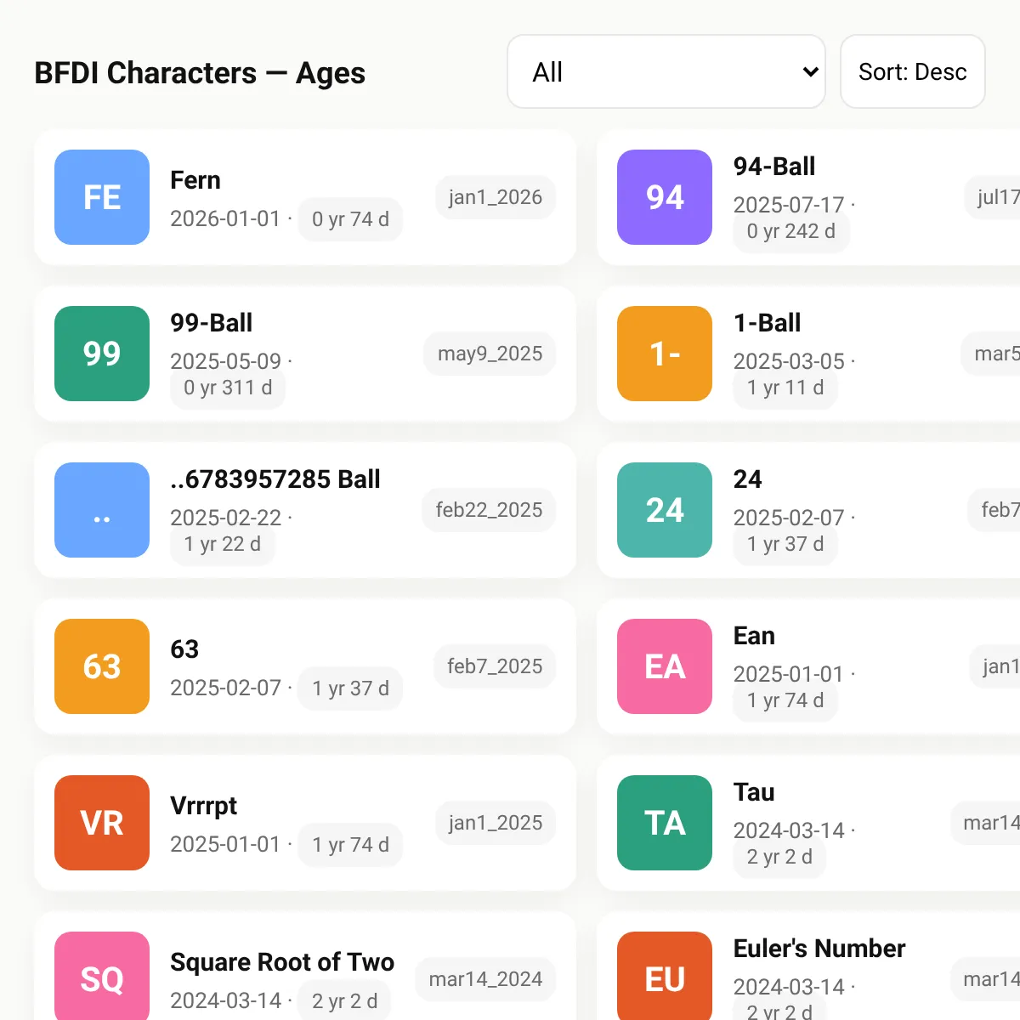
Task: Click the date 2026-01-01 on Fern
Action: (x=225, y=219)
